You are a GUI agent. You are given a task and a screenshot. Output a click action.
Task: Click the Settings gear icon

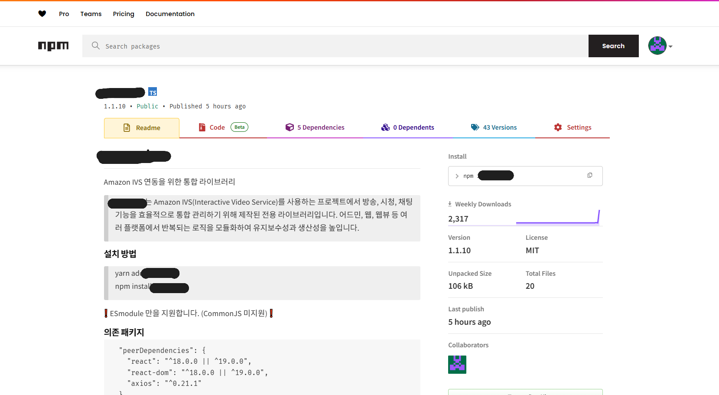pos(558,127)
